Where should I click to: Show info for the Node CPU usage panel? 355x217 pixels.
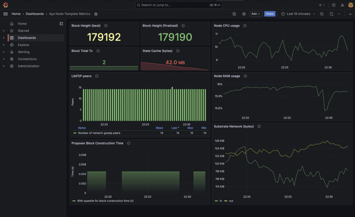tap(245, 26)
